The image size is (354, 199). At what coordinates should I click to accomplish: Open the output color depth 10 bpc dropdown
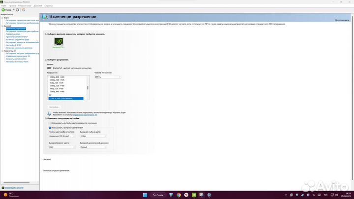[93, 136]
